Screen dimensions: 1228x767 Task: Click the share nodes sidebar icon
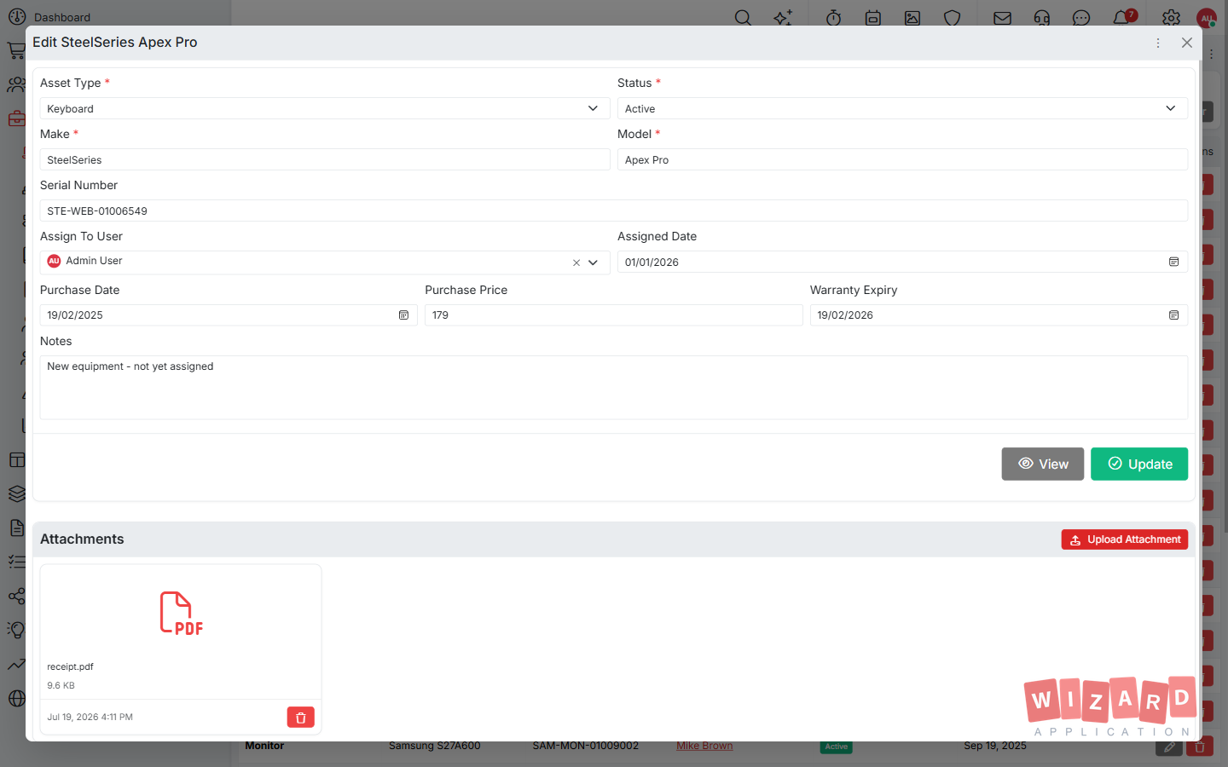click(x=16, y=596)
